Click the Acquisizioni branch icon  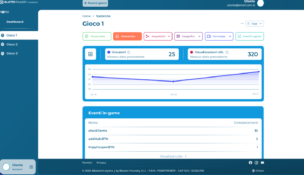147,36
